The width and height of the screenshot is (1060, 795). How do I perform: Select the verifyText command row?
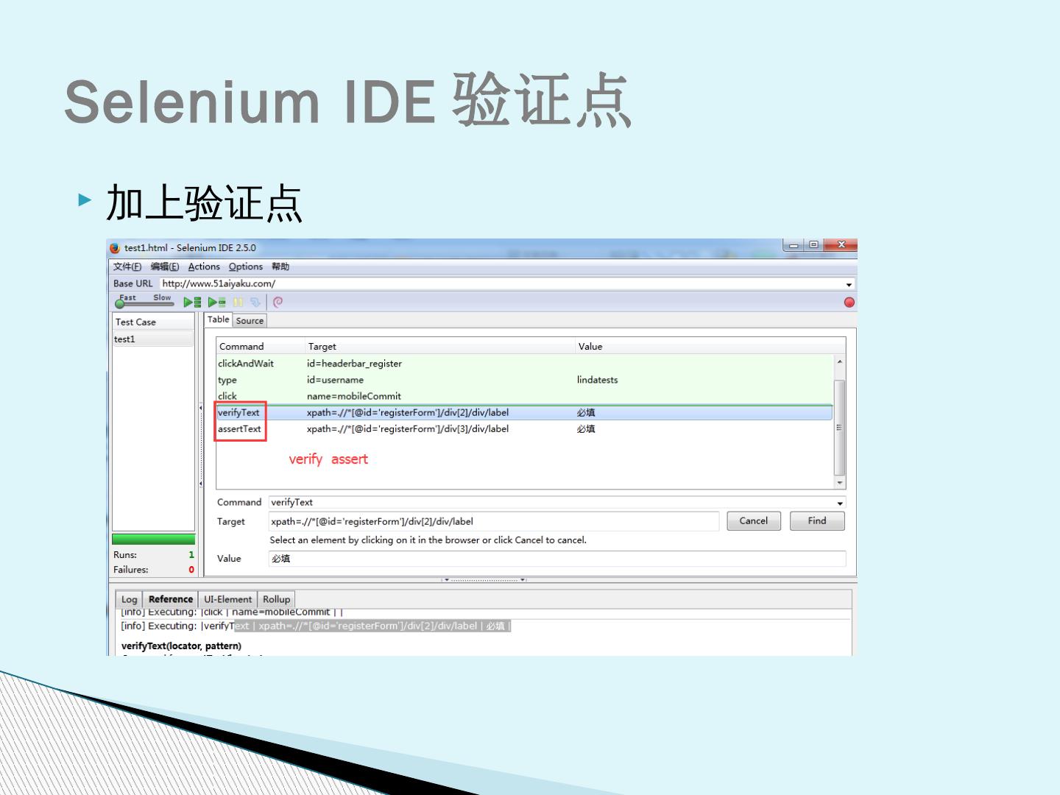coord(524,412)
